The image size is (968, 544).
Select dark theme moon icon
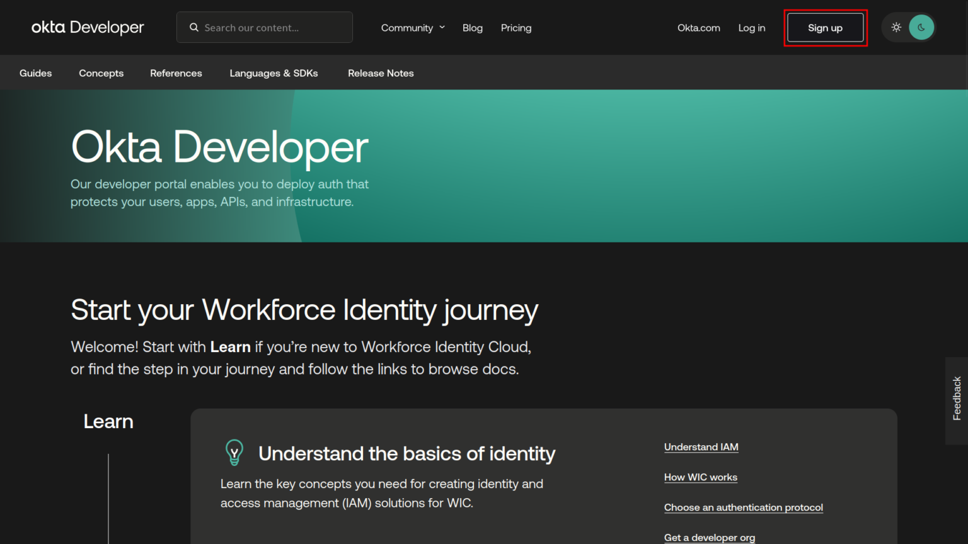(921, 28)
